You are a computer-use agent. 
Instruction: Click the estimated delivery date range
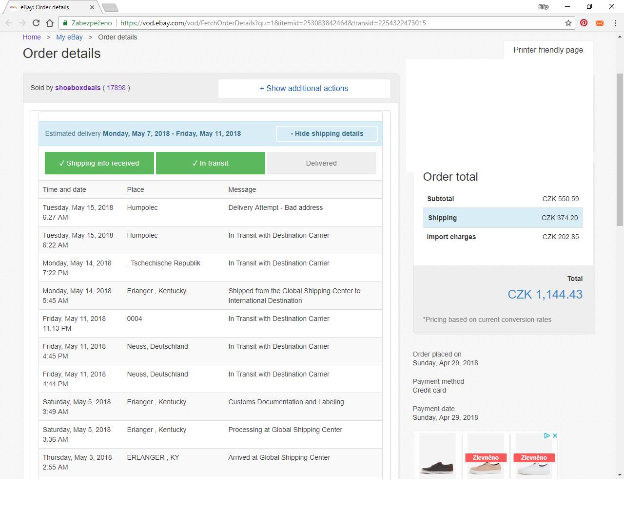[x=172, y=133]
